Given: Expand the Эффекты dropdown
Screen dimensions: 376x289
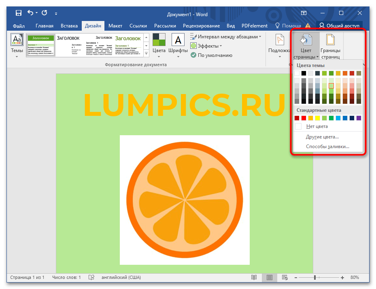Looking at the screenshot, I should (x=206, y=46).
